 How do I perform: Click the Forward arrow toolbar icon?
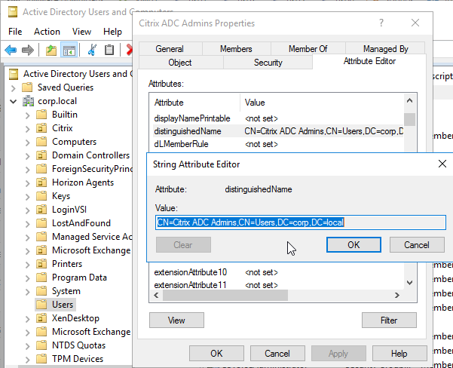click(x=28, y=50)
